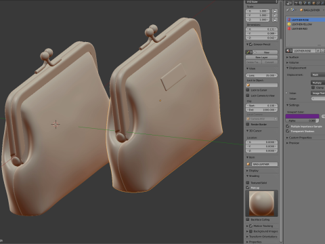The width and height of the screenshot is (325, 244).
Task: Lock the Y scale padlock icon
Action: click(x=275, y=16)
